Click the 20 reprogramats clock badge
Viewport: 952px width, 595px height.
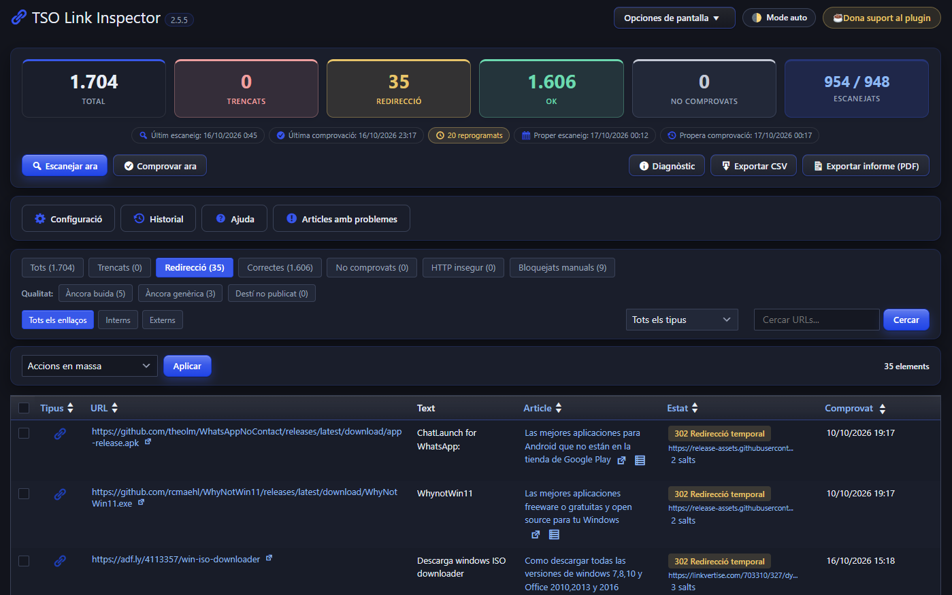click(x=469, y=135)
